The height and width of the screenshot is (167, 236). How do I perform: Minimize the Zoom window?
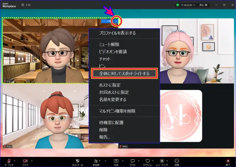click(x=216, y=5)
